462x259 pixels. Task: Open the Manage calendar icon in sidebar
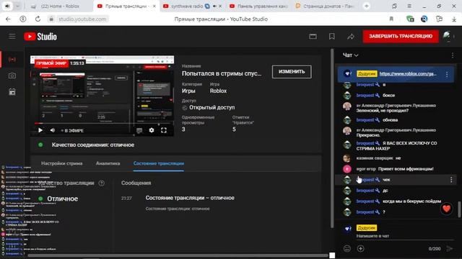[x=12, y=92]
